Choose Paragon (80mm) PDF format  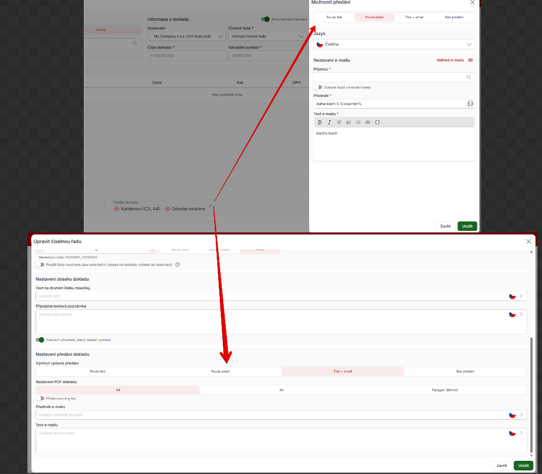tap(445, 390)
